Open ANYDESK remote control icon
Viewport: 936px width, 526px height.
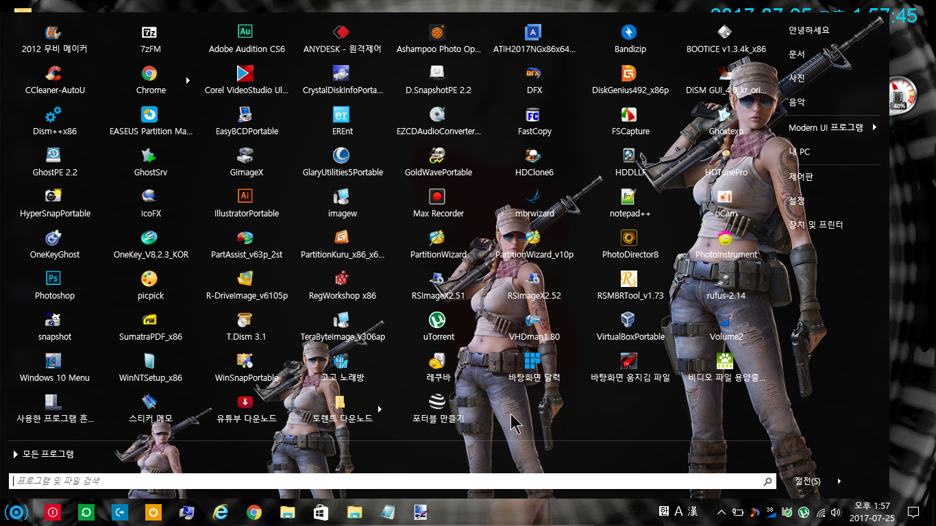[x=342, y=40]
